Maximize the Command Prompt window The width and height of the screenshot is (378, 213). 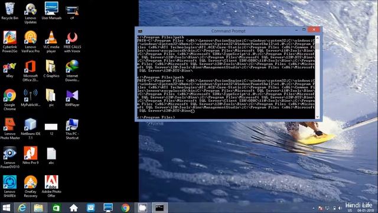(304, 30)
